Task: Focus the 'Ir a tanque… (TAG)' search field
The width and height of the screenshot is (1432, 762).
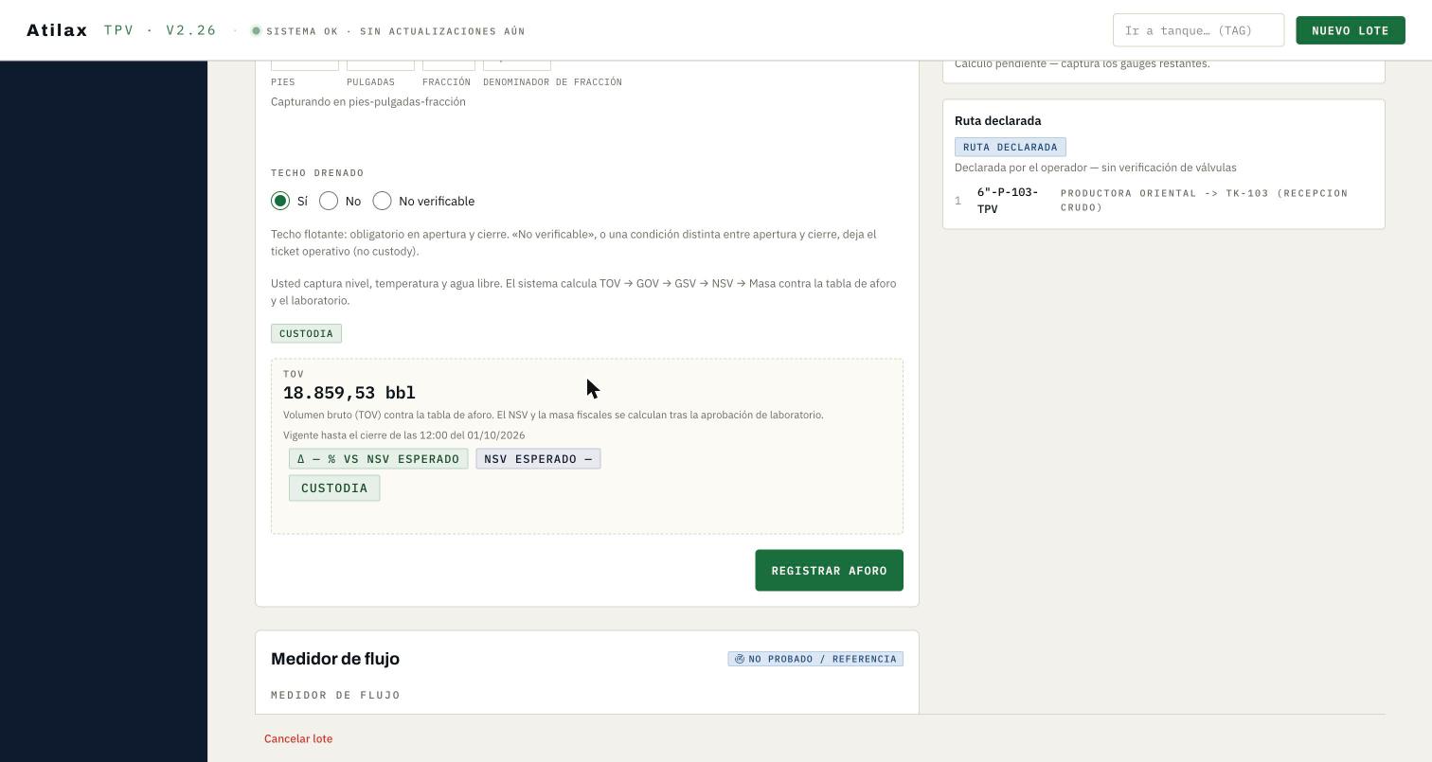Action: (1198, 30)
